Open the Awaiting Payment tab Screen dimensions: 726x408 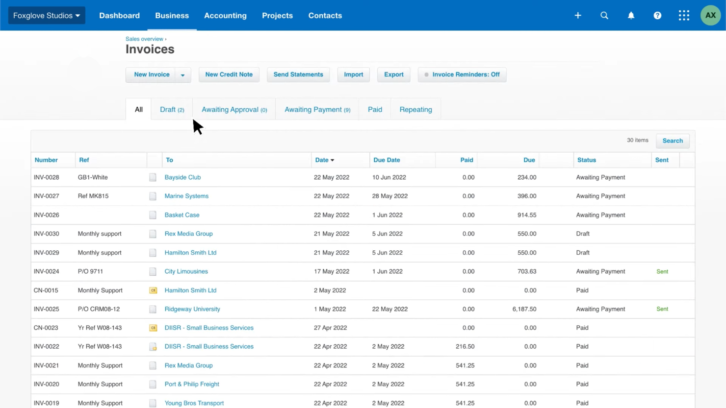click(317, 109)
